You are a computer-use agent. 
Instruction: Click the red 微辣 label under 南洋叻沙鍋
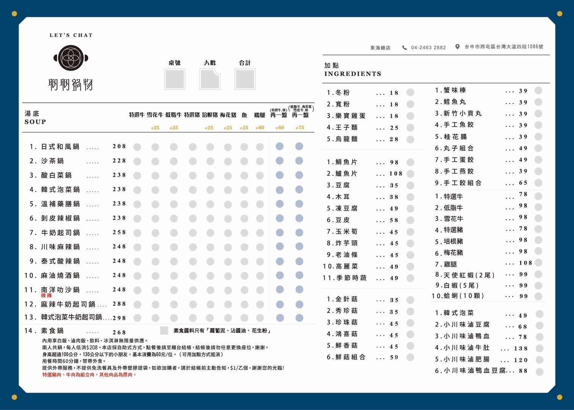click(x=46, y=296)
